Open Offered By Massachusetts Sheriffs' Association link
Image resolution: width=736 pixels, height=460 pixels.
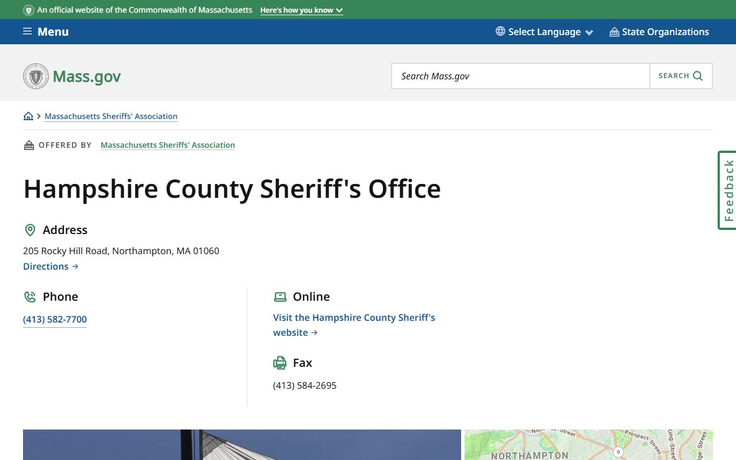click(x=168, y=145)
